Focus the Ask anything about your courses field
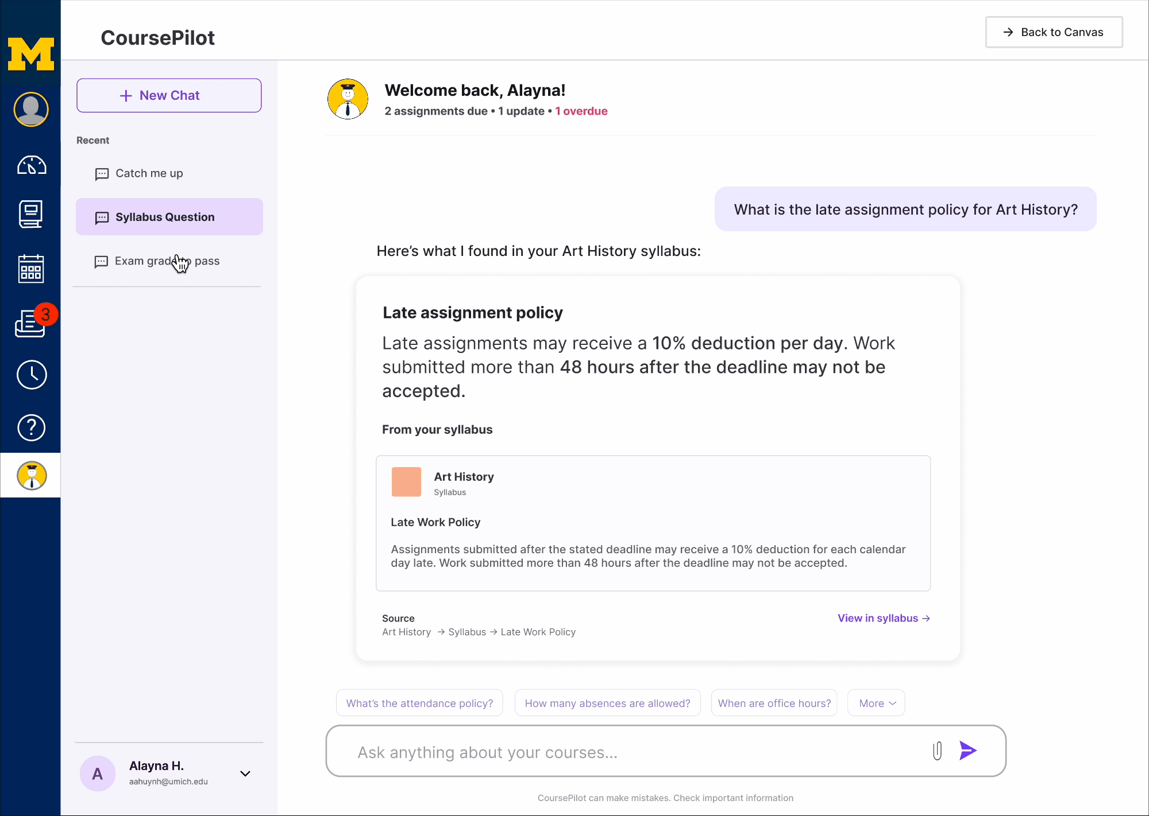The image size is (1149, 816). [665, 751]
